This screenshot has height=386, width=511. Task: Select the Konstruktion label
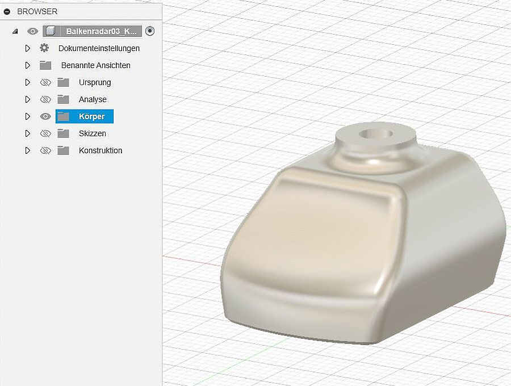pos(100,150)
